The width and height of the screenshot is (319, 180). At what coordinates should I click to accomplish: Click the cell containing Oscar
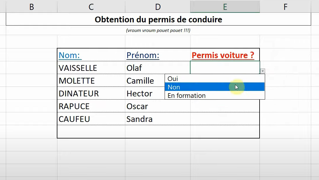click(x=137, y=106)
